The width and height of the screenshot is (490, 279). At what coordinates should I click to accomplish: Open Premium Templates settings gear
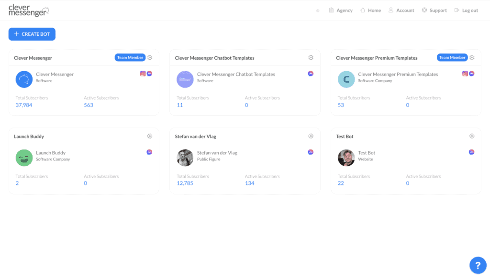(472, 57)
